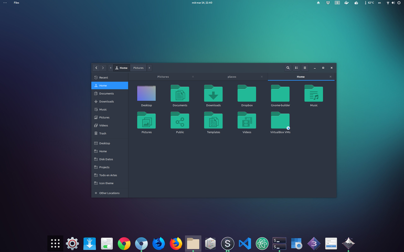The width and height of the screenshot is (404, 252).
Task: Launch Visual Studio Code from dock
Action: 245,243
